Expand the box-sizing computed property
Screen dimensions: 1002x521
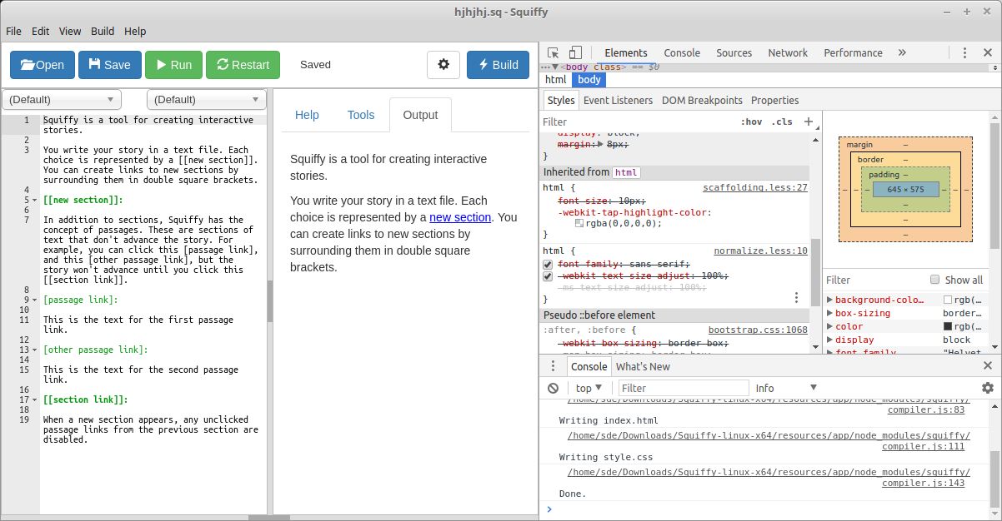click(x=830, y=313)
